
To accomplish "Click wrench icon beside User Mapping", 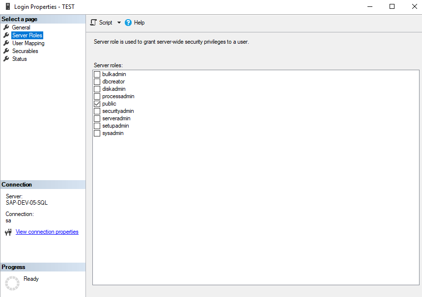I will [x=6, y=43].
